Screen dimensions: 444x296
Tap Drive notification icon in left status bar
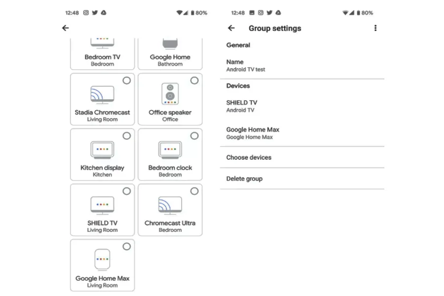(x=104, y=12)
